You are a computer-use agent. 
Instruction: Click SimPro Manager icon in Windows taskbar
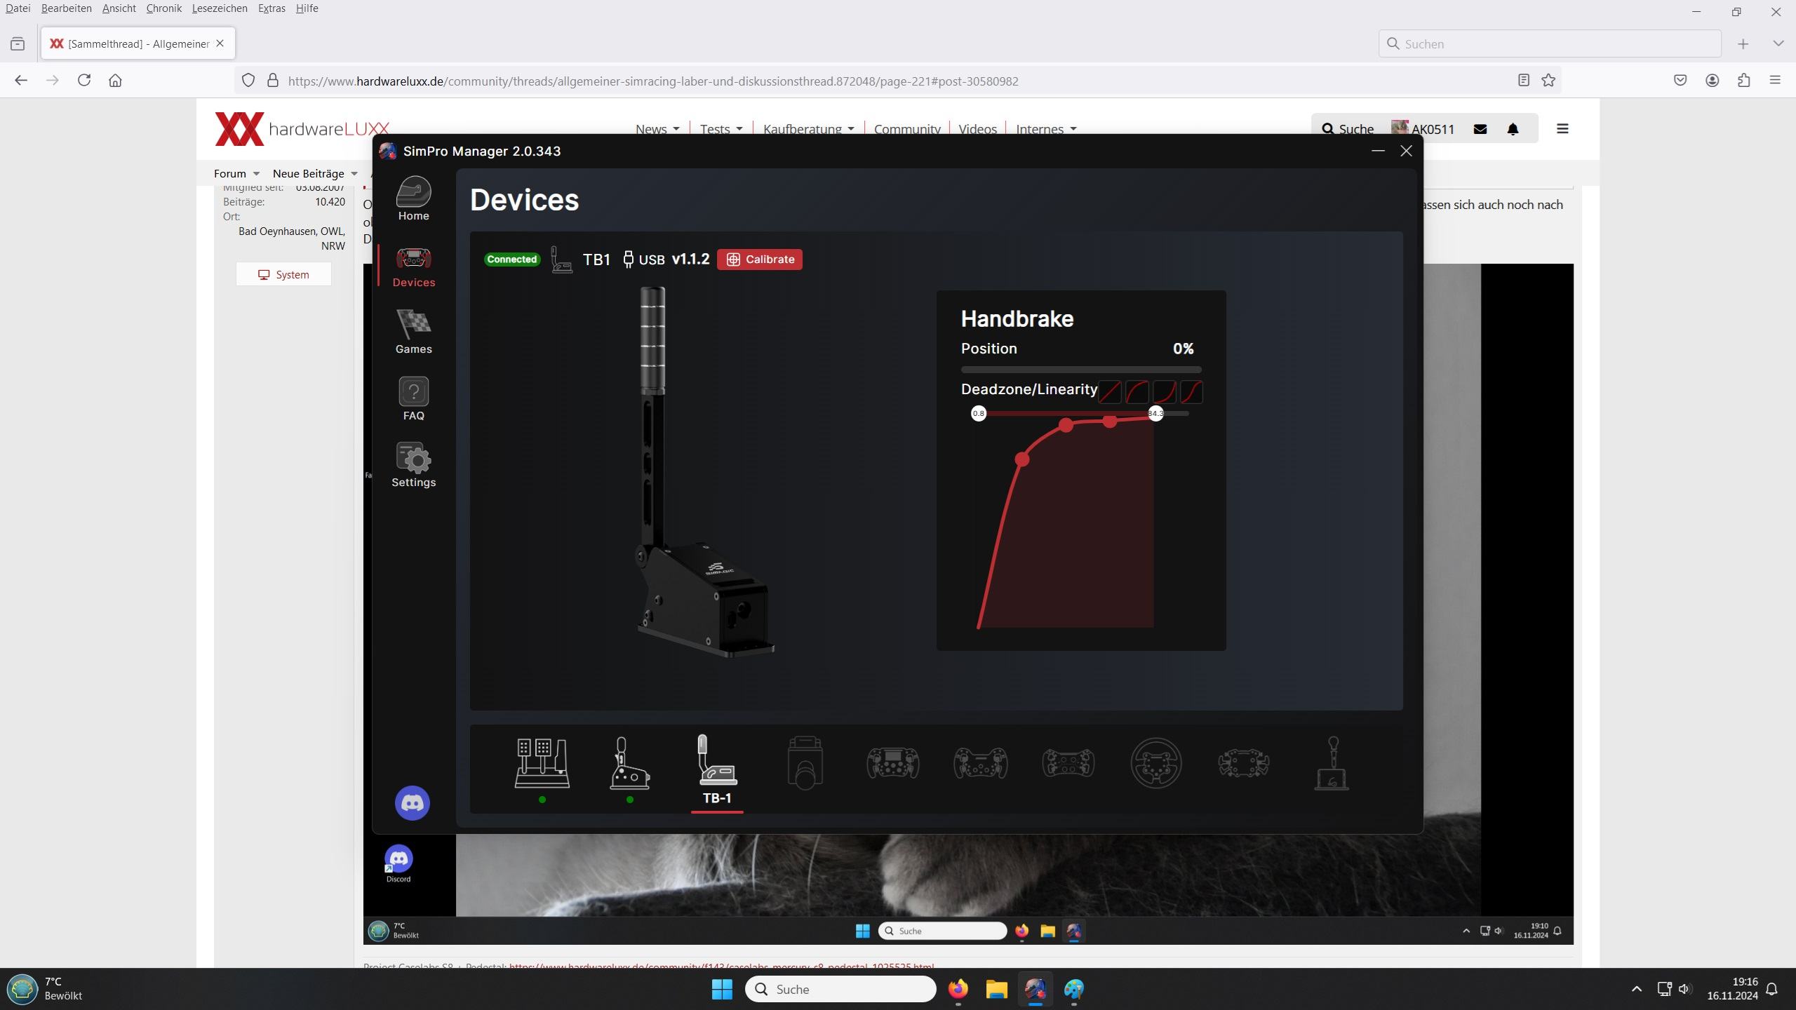[1036, 990]
